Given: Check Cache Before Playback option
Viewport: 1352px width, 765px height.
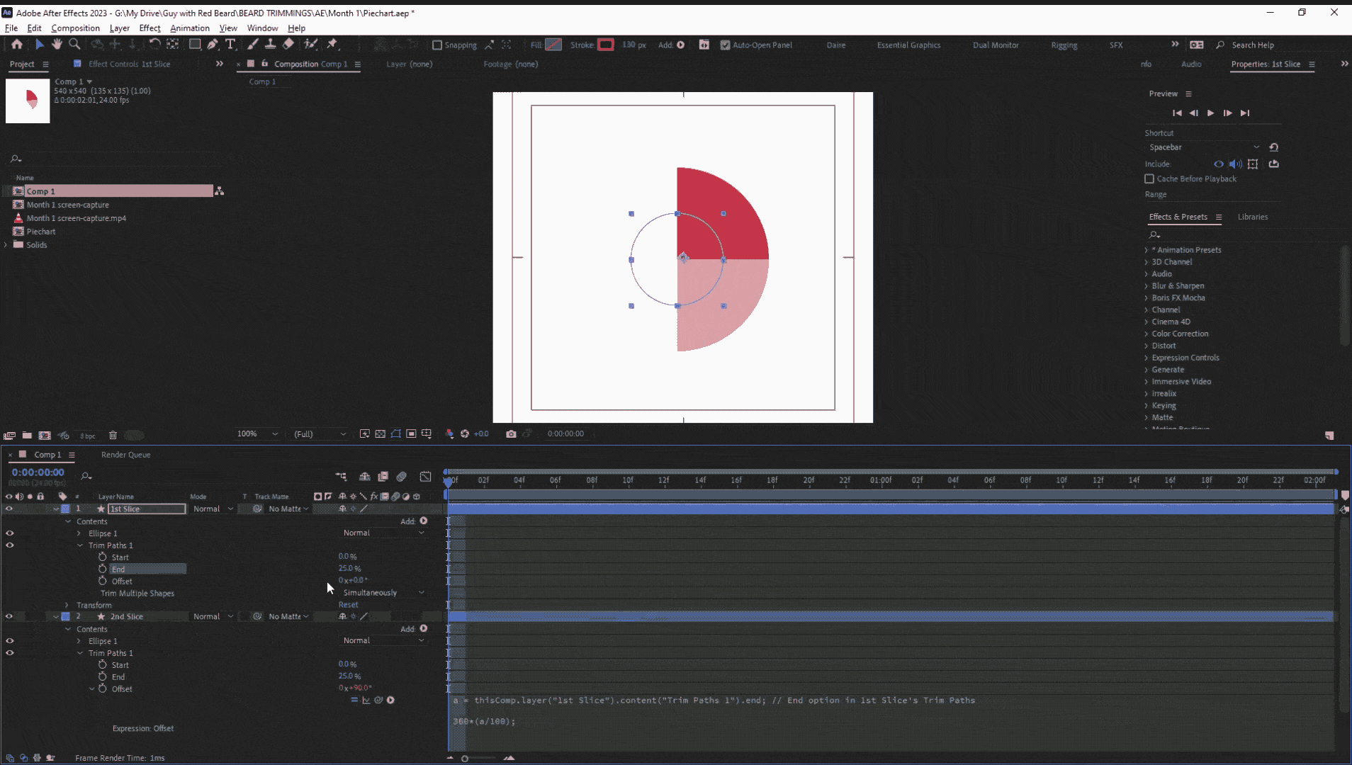Looking at the screenshot, I should [x=1149, y=178].
